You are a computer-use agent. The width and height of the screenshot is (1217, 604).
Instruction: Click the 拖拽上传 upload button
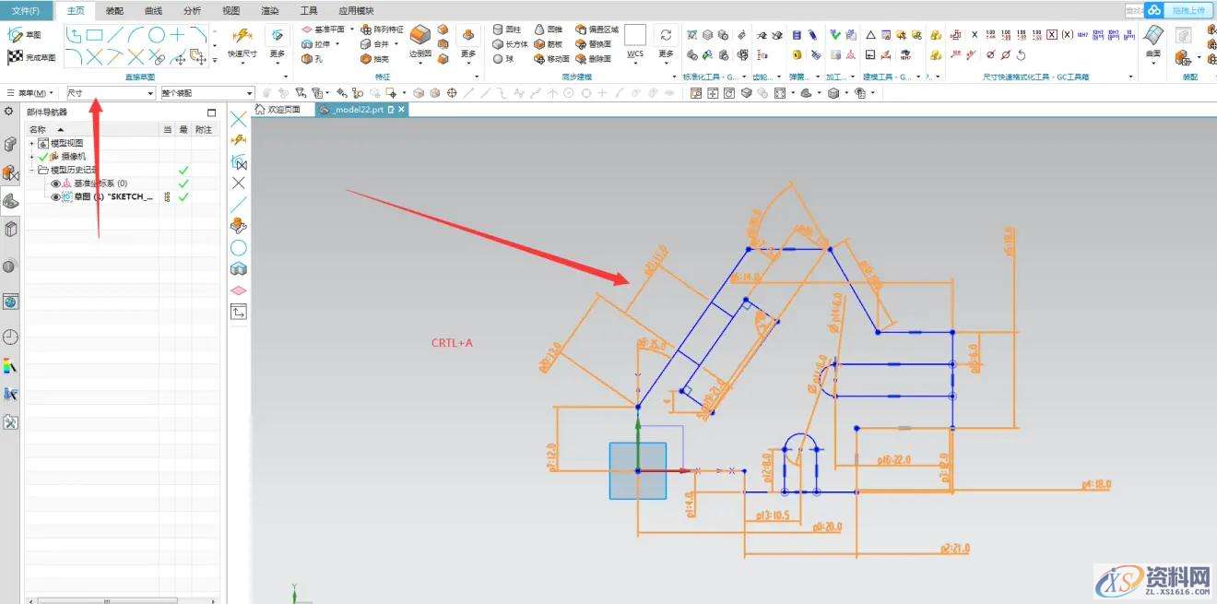coord(1187,10)
